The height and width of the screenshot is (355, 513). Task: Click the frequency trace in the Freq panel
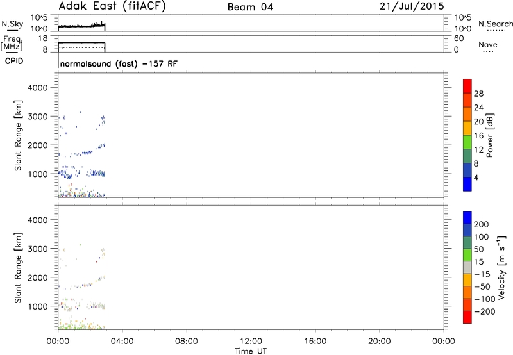[81, 43]
